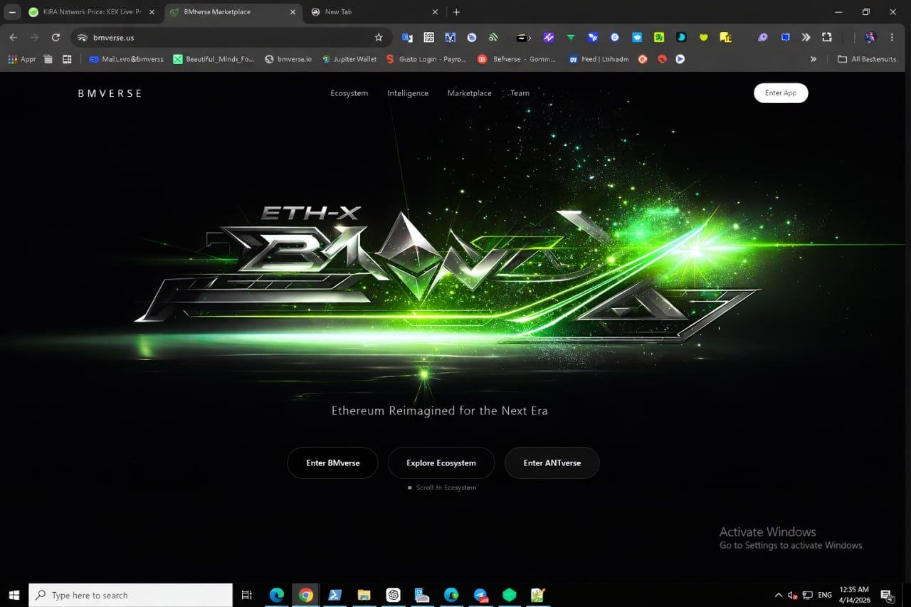Reload the bmverse.us page
The height and width of the screenshot is (607, 911).
click(56, 38)
